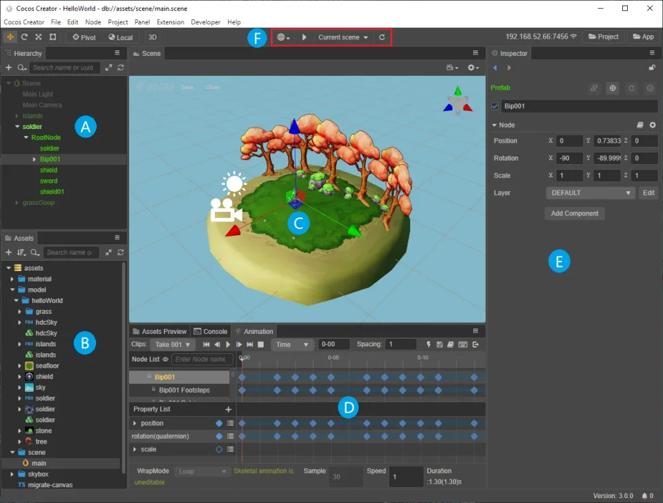Select the Move transform tool
663x503 pixels.
pos(10,37)
